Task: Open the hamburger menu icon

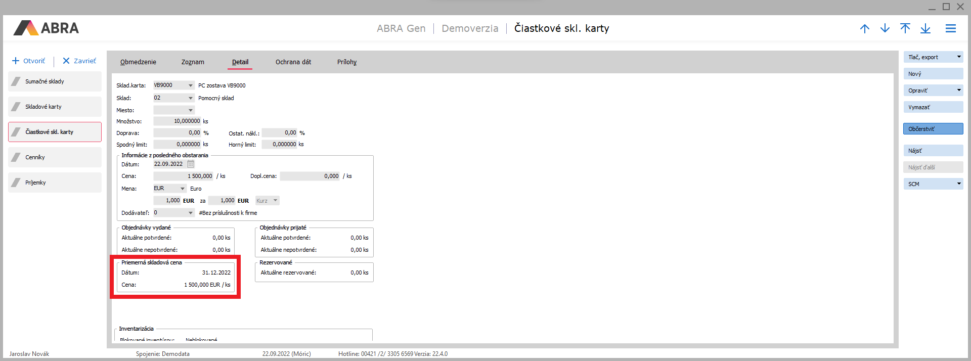Action: (950, 29)
